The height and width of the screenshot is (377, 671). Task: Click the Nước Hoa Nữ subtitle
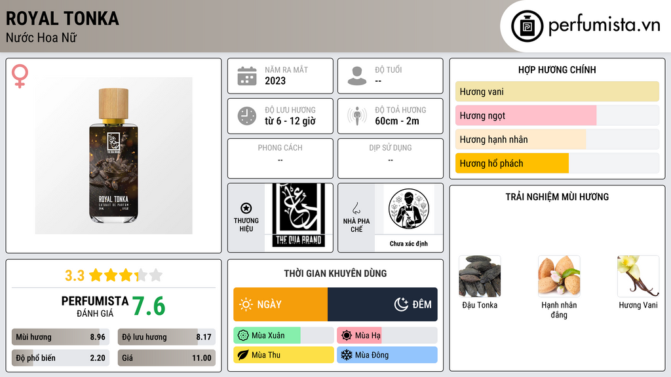tap(41, 37)
